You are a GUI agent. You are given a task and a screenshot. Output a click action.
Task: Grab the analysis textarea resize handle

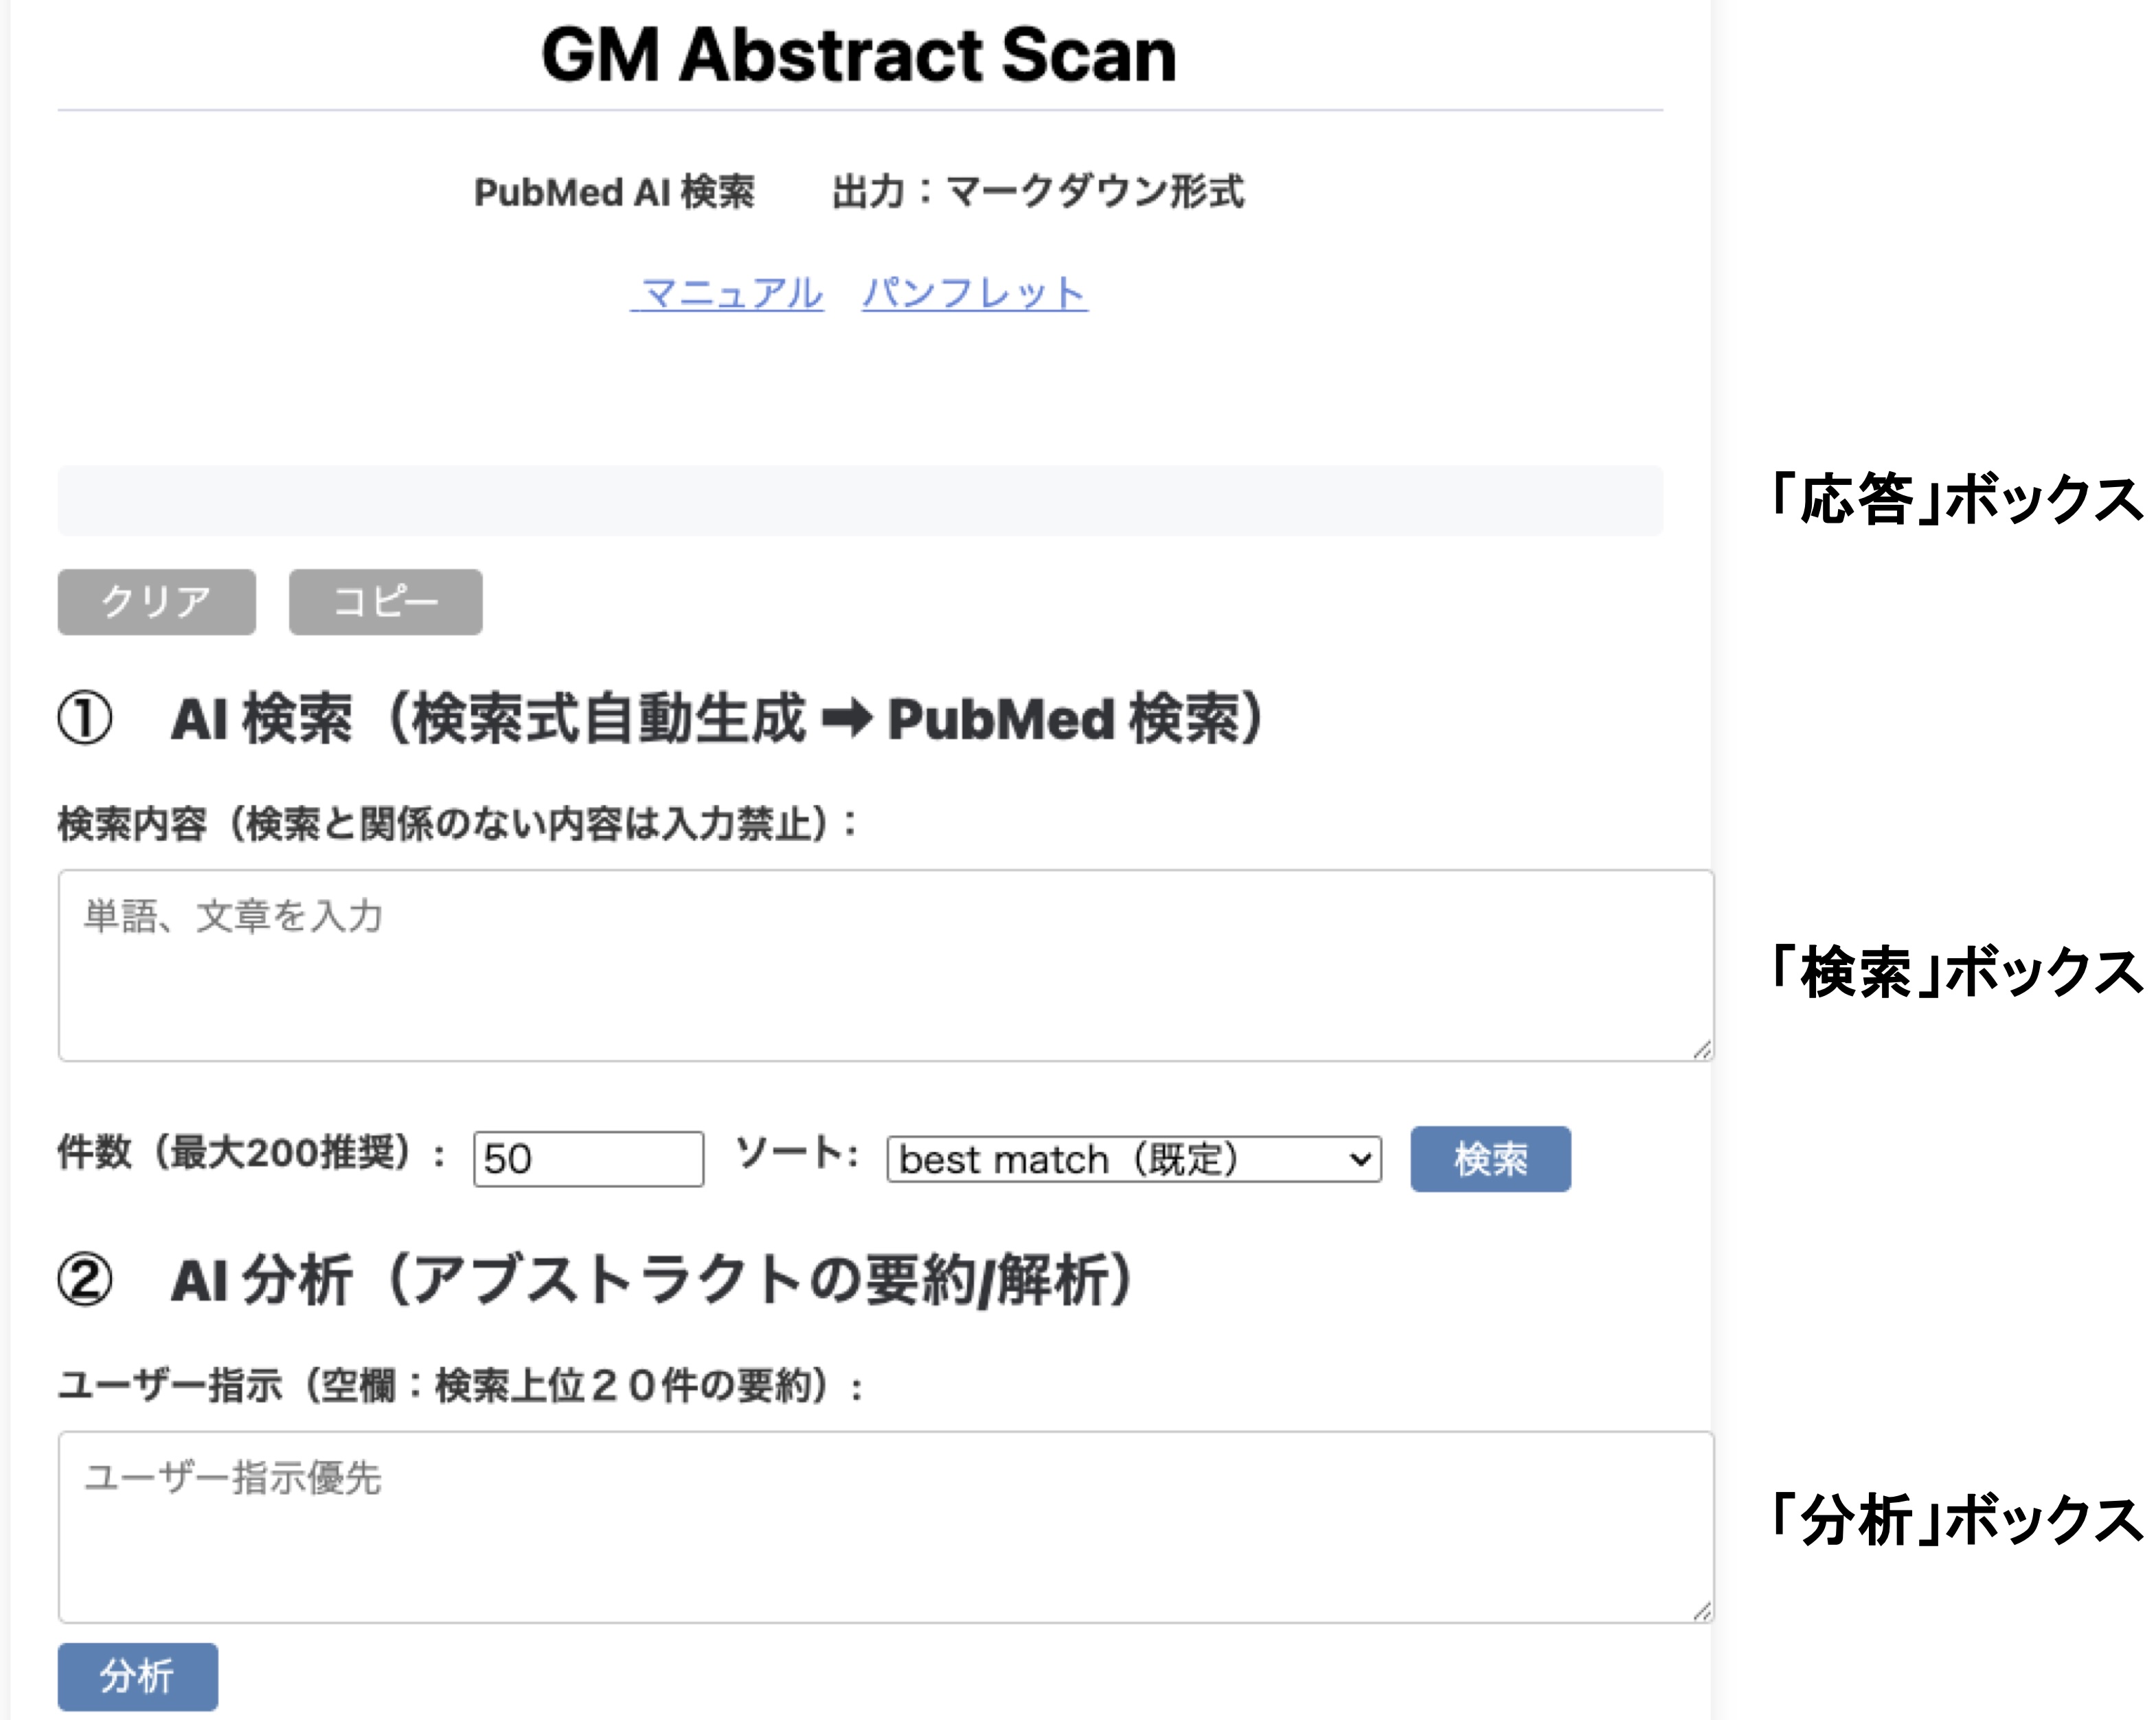coord(1701,1611)
